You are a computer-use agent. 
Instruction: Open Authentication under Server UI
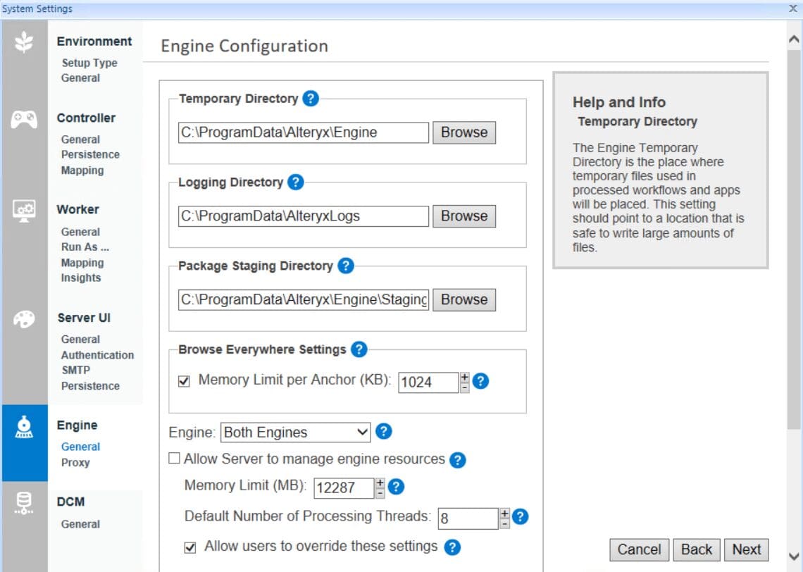(x=97, y=355)
